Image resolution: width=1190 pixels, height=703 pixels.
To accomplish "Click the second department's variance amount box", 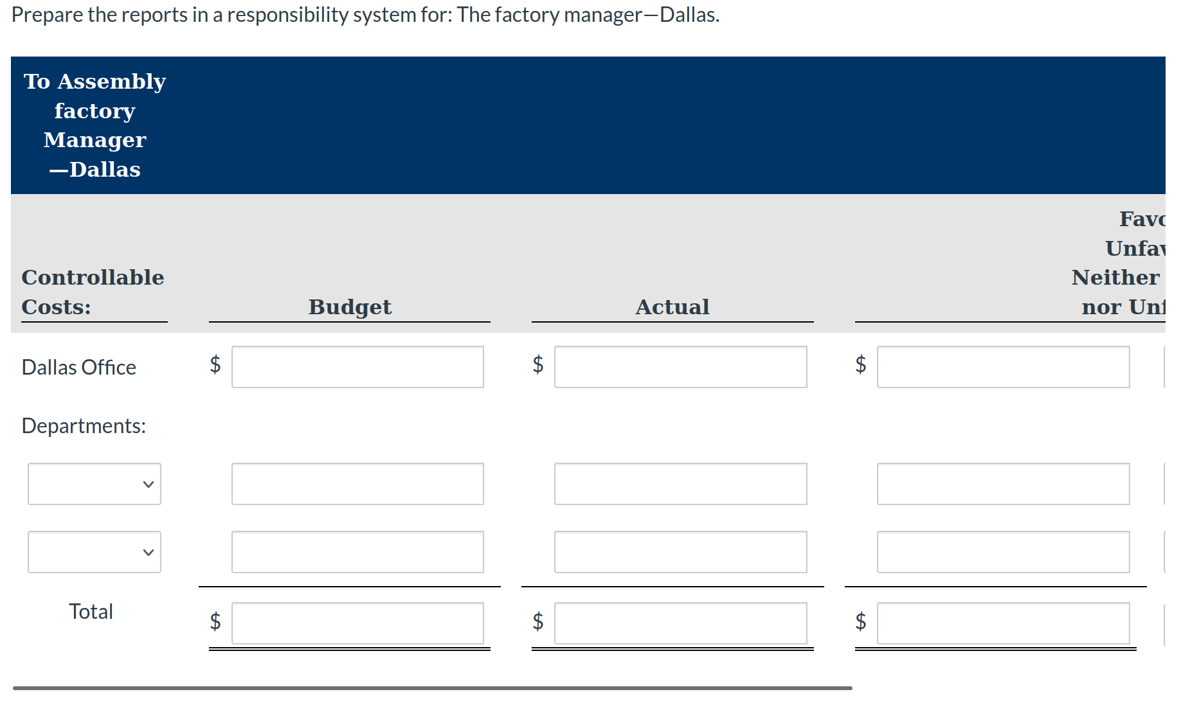I will click(x=1003, y=552).
